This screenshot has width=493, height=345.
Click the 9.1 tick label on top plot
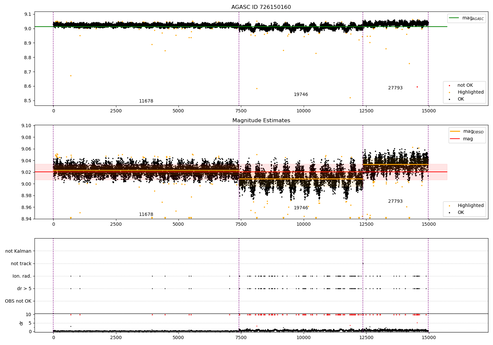point(28,14)
